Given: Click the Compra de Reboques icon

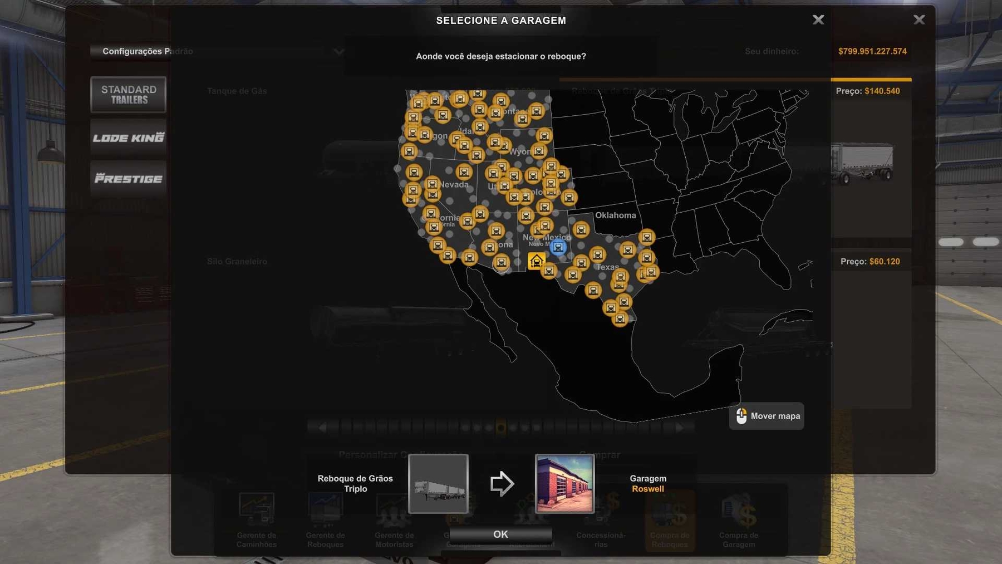Looking at the screenshot, I should 670,518.
